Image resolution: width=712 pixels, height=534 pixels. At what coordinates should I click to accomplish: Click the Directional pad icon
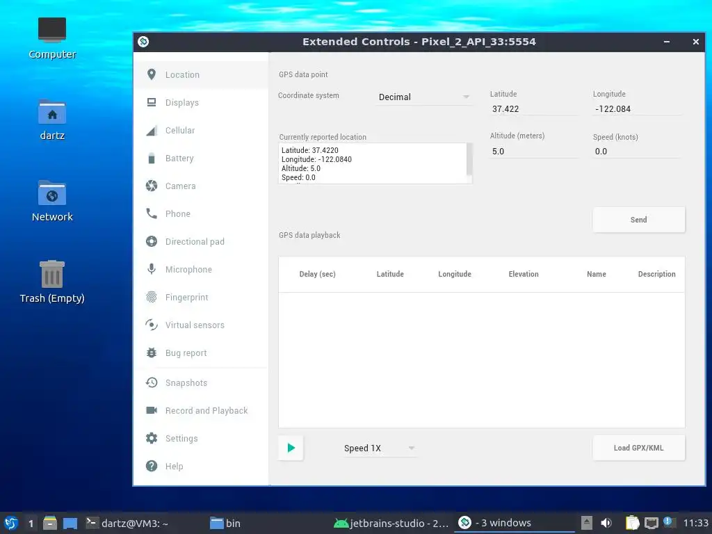point(152,241)
